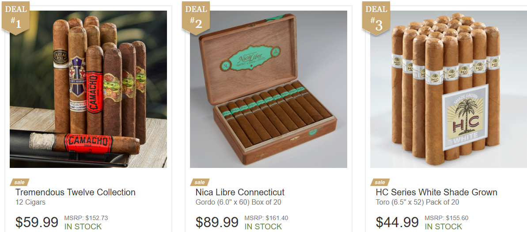Click the Deal #2 ribbon badge
527x232 pixels.
[196, 18]
